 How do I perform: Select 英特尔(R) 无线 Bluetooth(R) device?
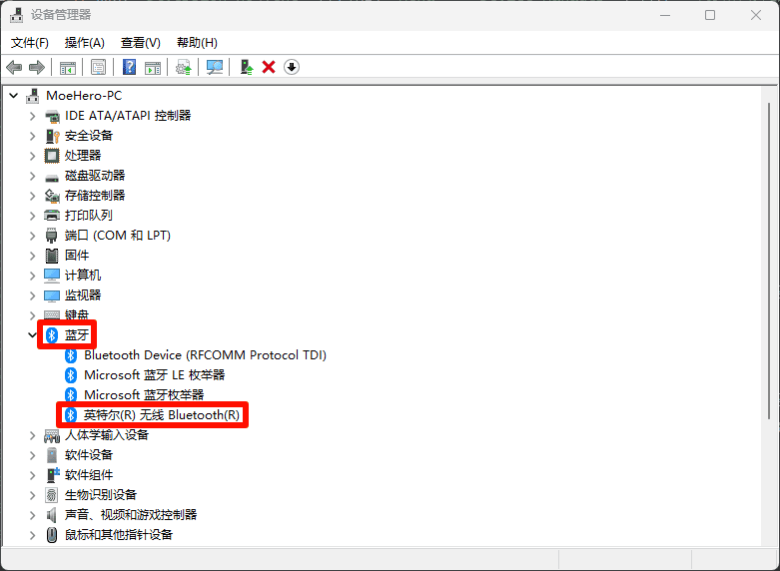tap(162, 415)
